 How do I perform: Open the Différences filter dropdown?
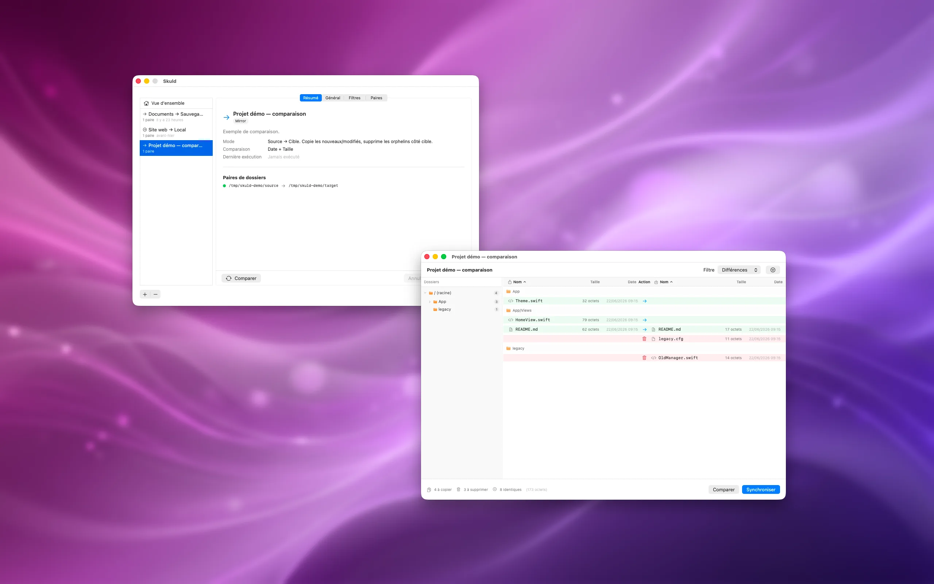pos(739,270)
